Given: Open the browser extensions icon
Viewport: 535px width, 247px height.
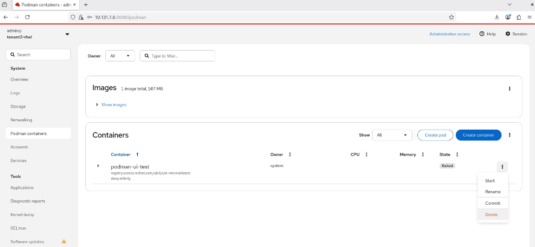Looking at the screenshot, I should [519, 17].
